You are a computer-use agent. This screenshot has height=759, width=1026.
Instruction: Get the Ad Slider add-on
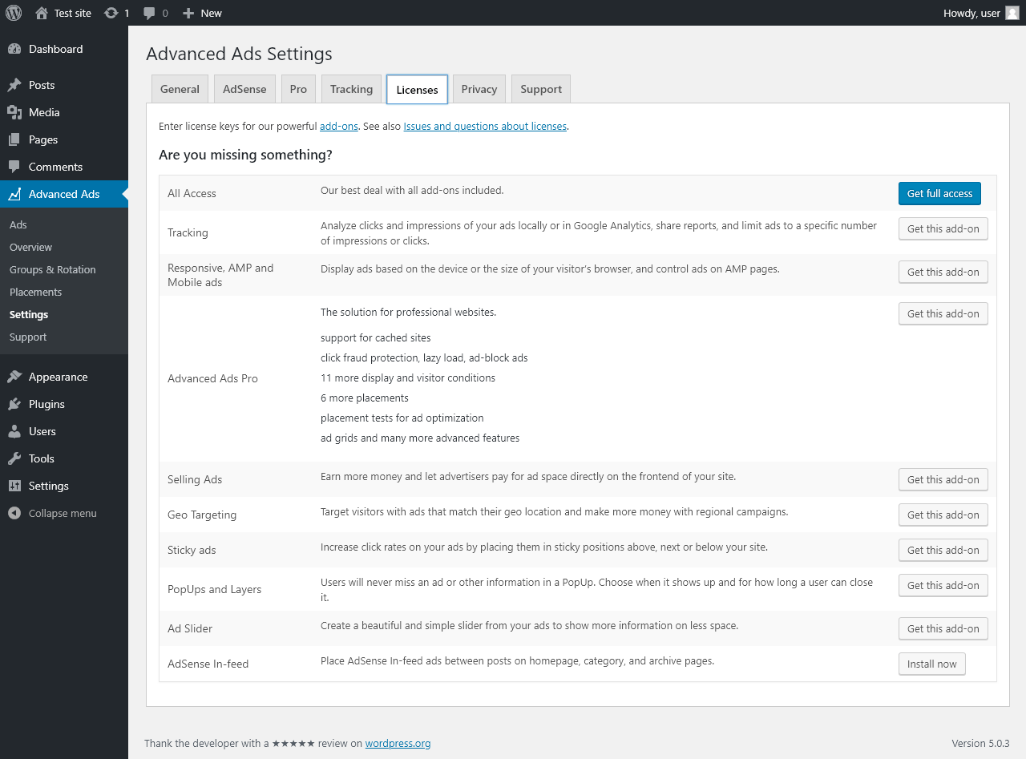[x=943, y=628]
